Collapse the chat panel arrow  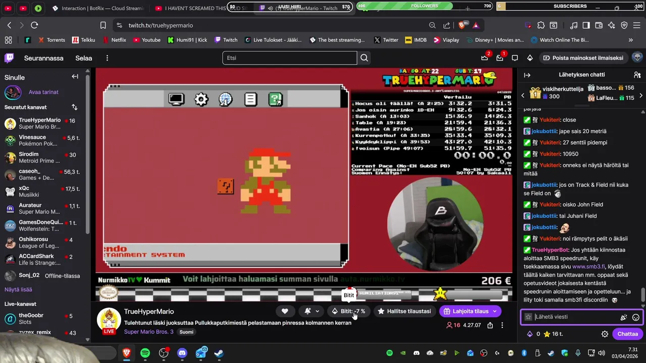pos(527,75)
